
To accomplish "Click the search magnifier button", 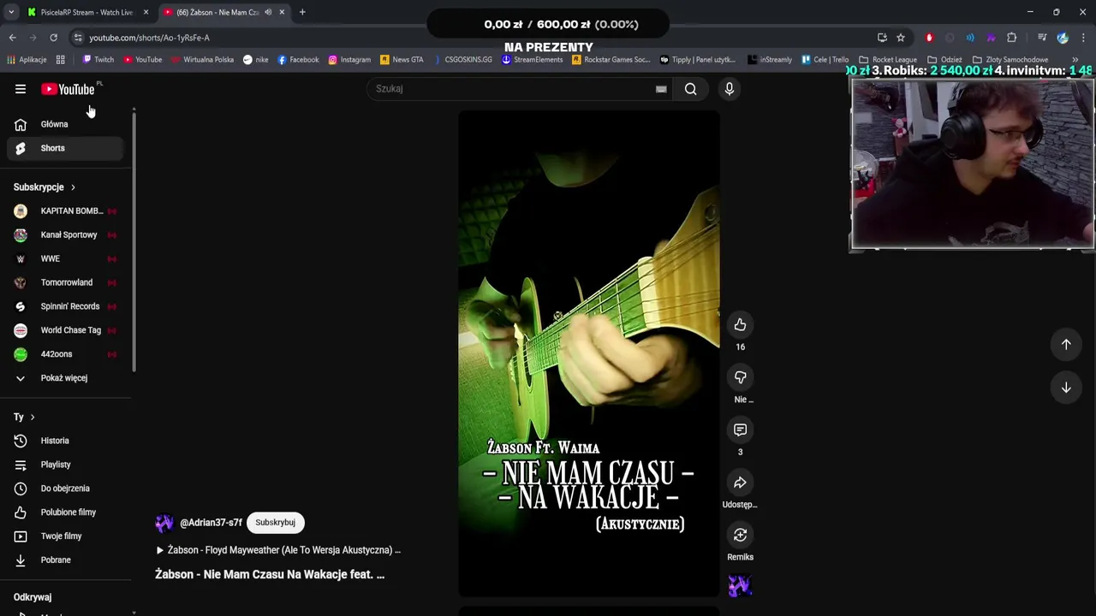I will click(x=691, y=89).
